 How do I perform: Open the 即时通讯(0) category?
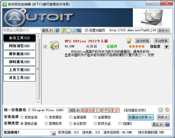[20, 62]
